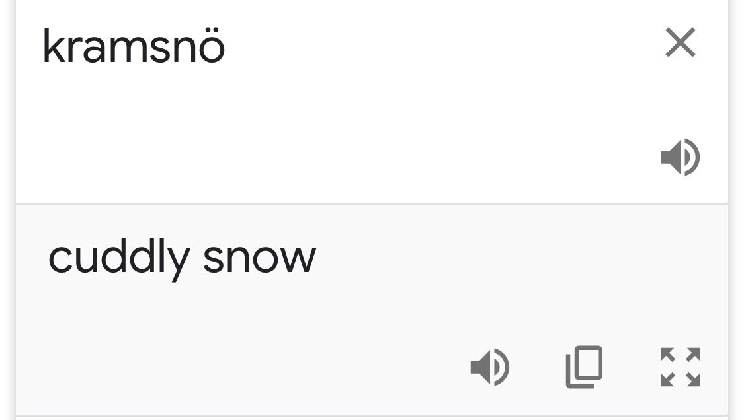The height and width of the screenshot is (420, 744).
Task: Tap the speaker icon in the translation panel
Action: (489, 367)
